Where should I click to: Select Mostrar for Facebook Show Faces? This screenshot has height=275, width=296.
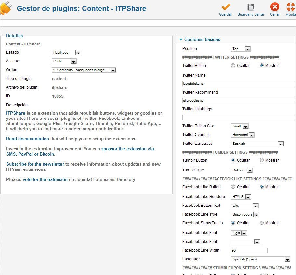262,223
